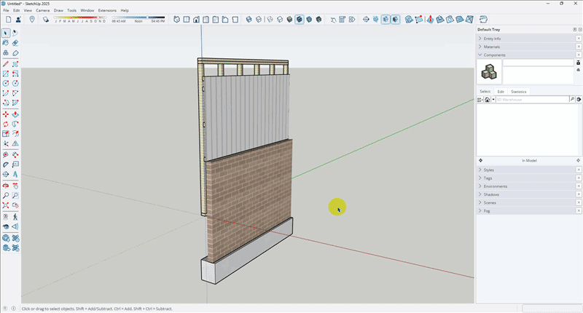
Task: Pick the Paint Bucket tool
Action: coord(6,43)
